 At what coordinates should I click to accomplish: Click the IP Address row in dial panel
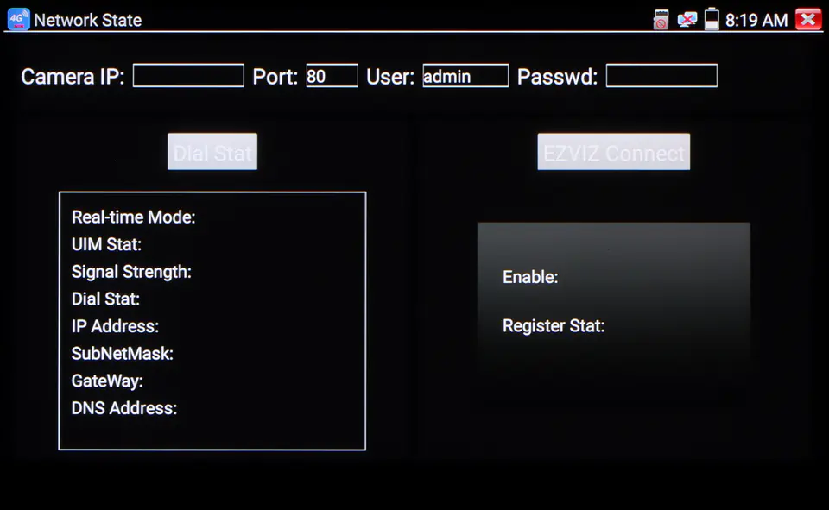[115, 326]
